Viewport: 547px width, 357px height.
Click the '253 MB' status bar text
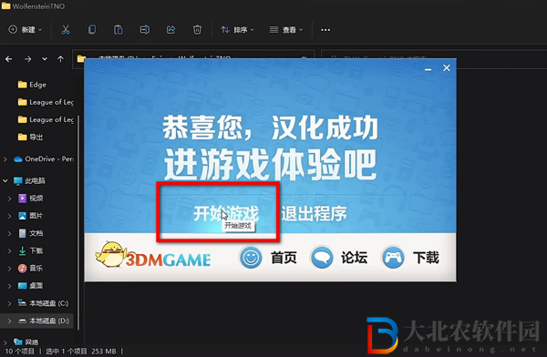(x=104, y=352)
